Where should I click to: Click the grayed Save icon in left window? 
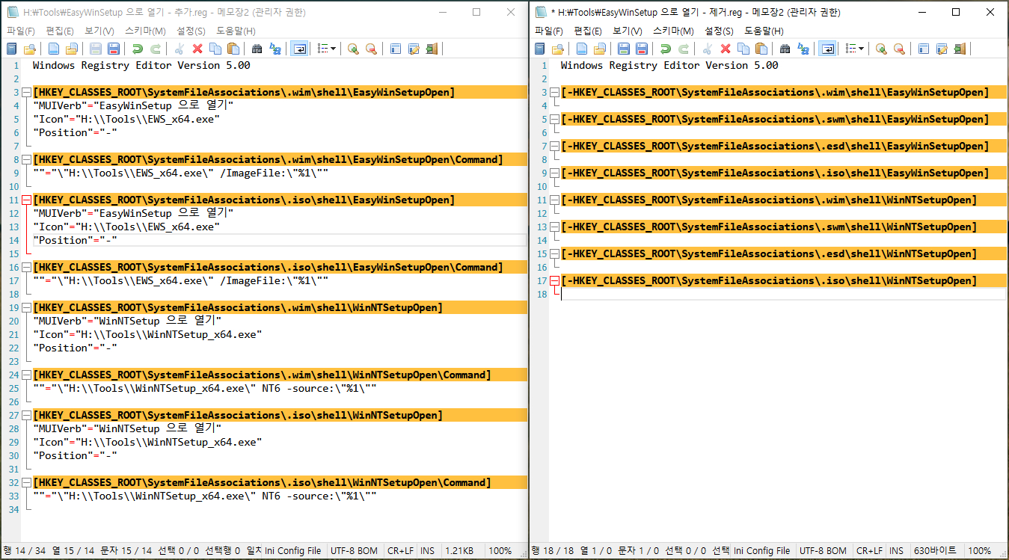[96, 49]
